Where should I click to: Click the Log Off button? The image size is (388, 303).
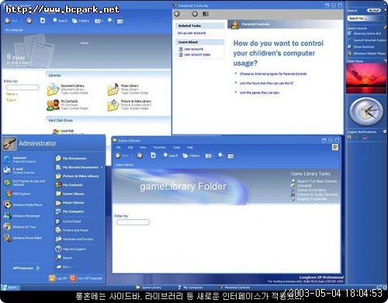coord(58,278)
